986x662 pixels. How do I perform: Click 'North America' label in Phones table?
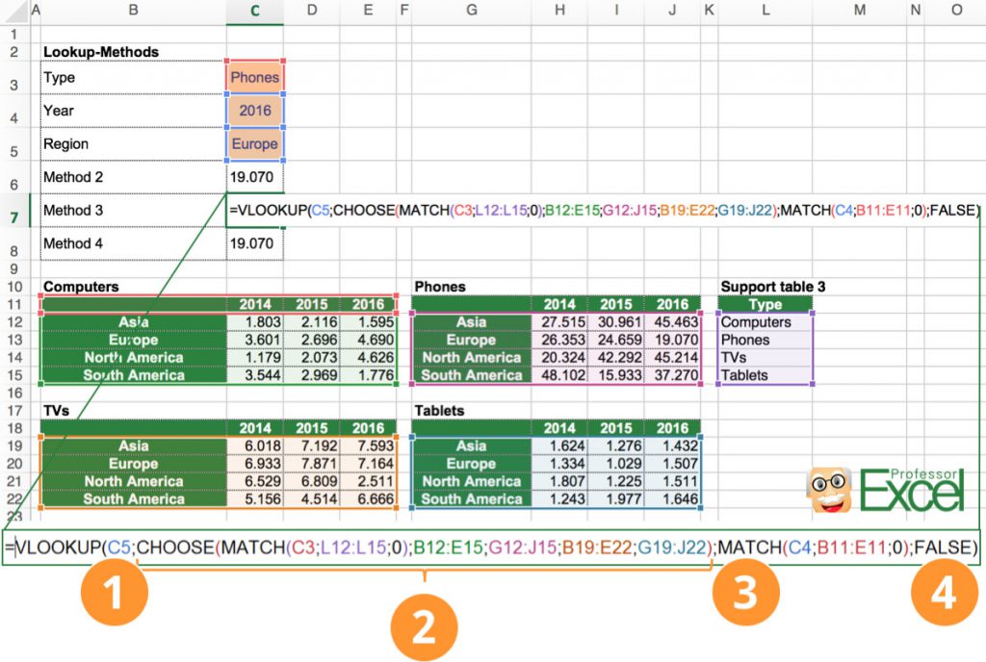(x=471, y=357)
